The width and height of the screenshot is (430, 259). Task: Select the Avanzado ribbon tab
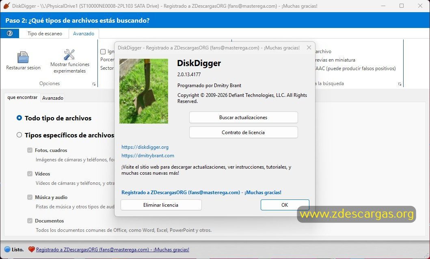84,33
